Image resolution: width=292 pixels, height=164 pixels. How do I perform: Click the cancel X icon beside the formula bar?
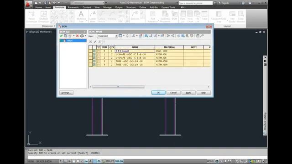point(90,42)
